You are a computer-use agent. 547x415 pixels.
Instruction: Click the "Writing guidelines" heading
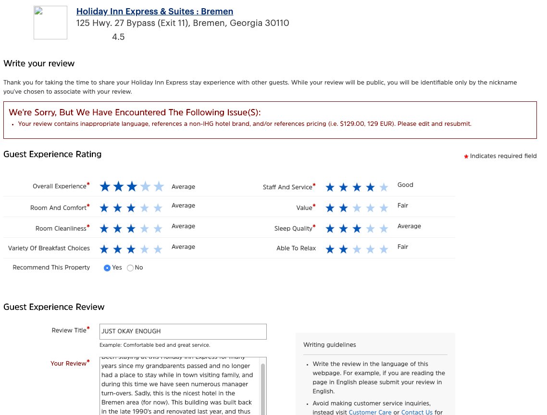click(330, 344)
